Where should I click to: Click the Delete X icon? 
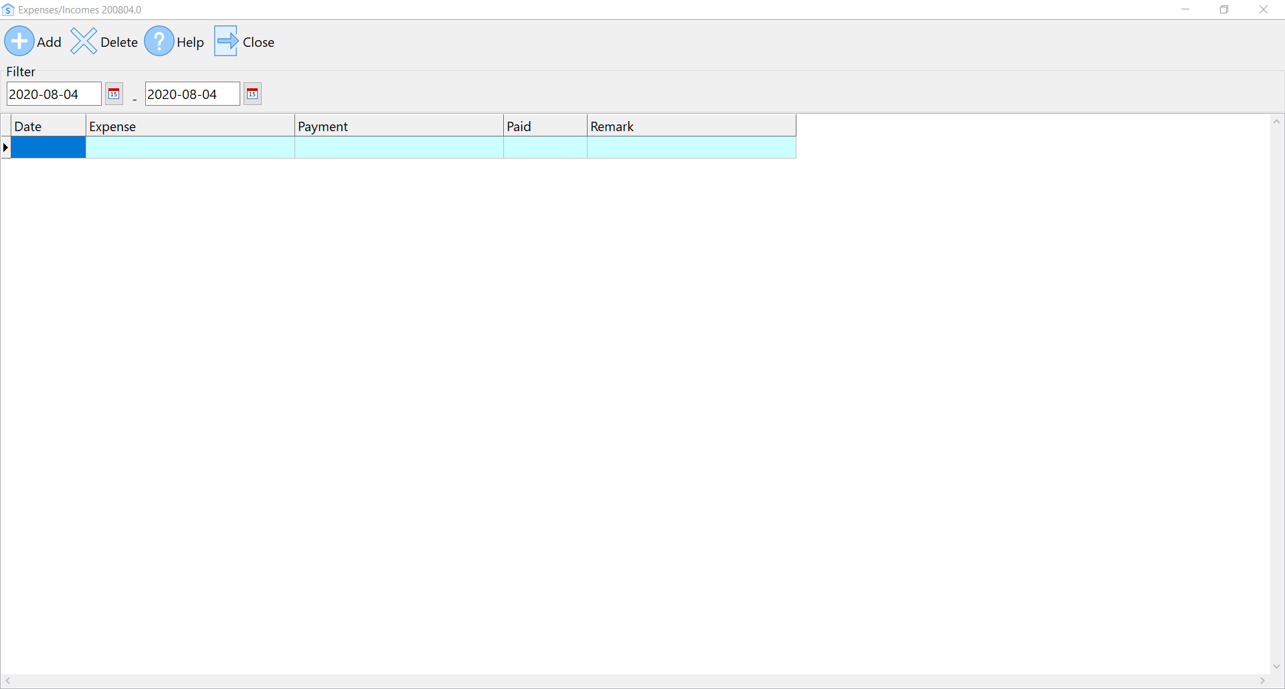(84, 41)
